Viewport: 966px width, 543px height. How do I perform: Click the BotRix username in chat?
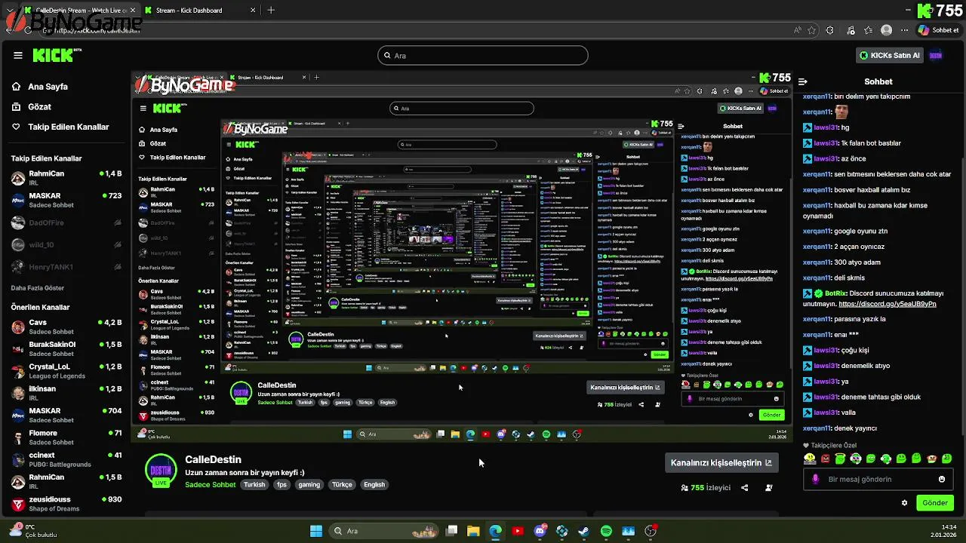point(835,293)
